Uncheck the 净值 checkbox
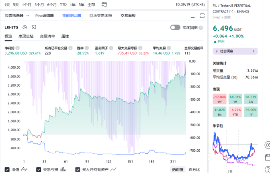 7,169
